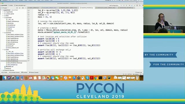Expand the .hypothesis folder
Viewport: 185px width, 104px height.
(3, 12)
